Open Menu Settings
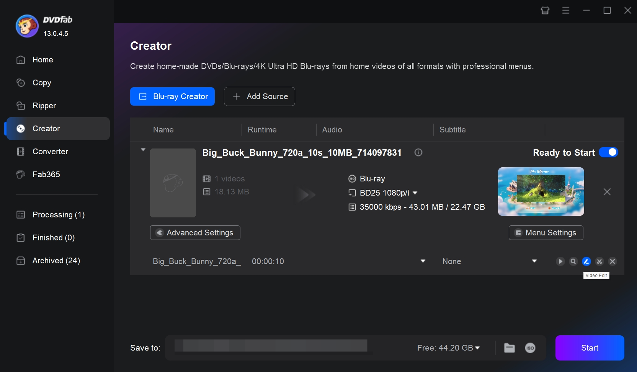This screenshot has width=637, height=372. [x=546, y=233]
